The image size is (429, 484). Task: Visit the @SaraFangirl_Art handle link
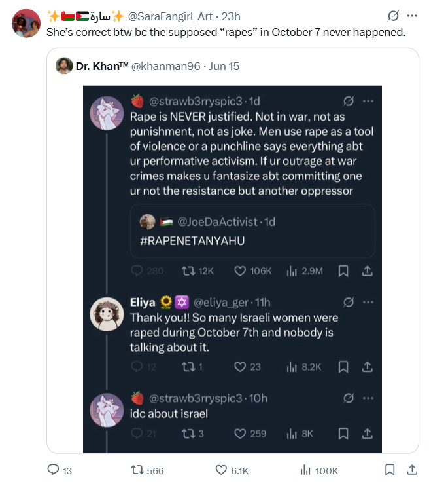170,16
